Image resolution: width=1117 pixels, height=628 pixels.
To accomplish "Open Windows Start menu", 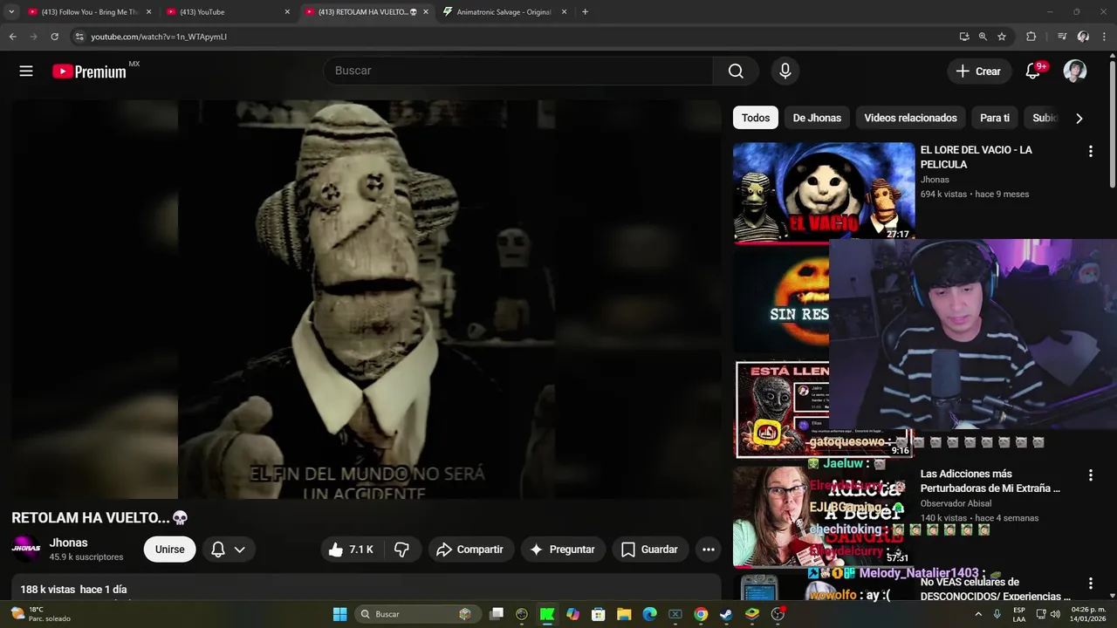I will coord(339,614).
